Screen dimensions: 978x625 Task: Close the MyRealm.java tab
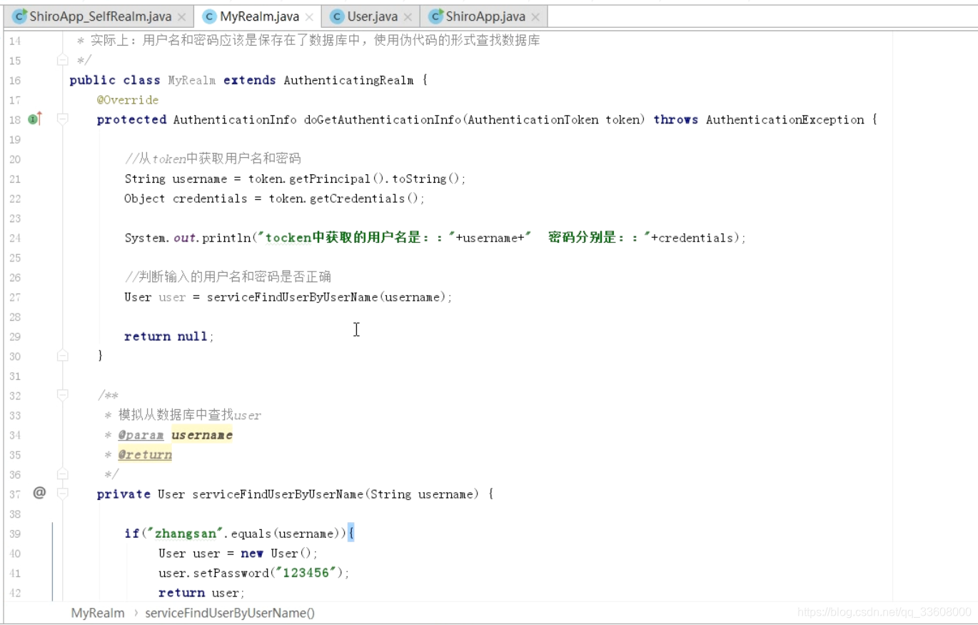[x=308, y=17]
